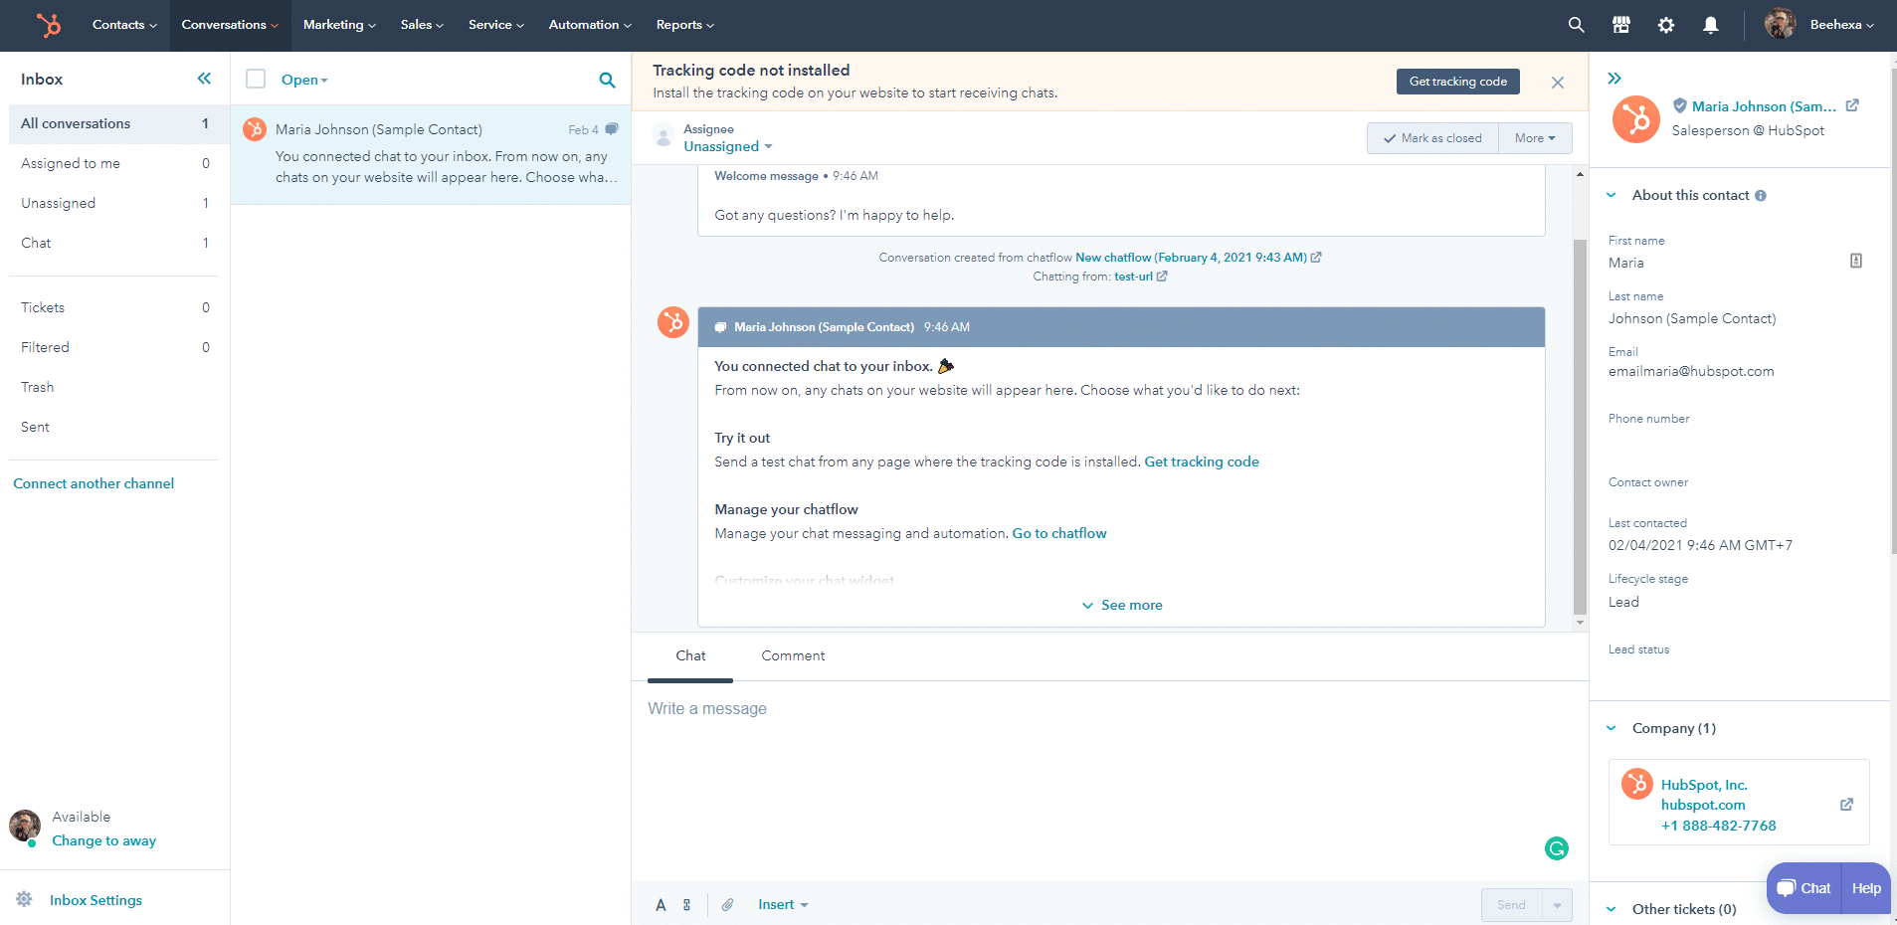This screenshot has width=1897, height=925.
Task: Click Change to away link
Action: pos(103,840)
